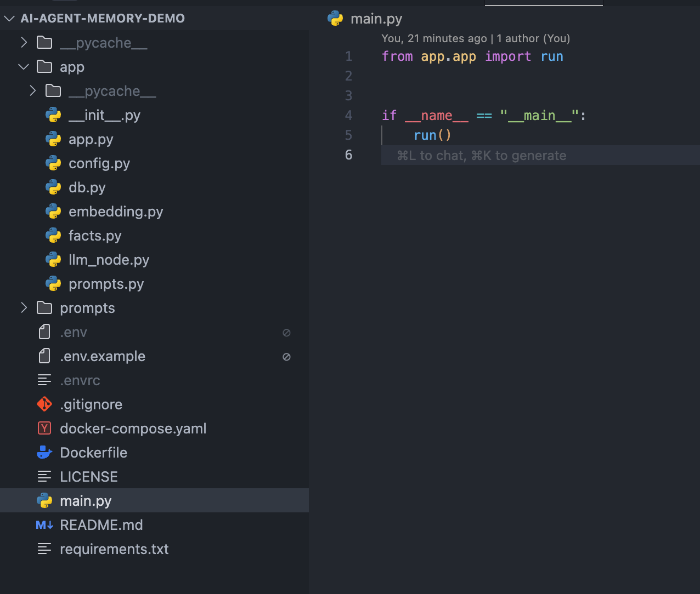700x594 pixels.
Task: Click the git blame author annotation line
Action: pyautogui.click(x=476, y=38)
